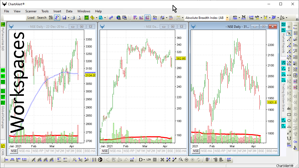This screenshot has height=168, width=299.
Task: Open the HP SCN scanner
Action: [283, 120]
